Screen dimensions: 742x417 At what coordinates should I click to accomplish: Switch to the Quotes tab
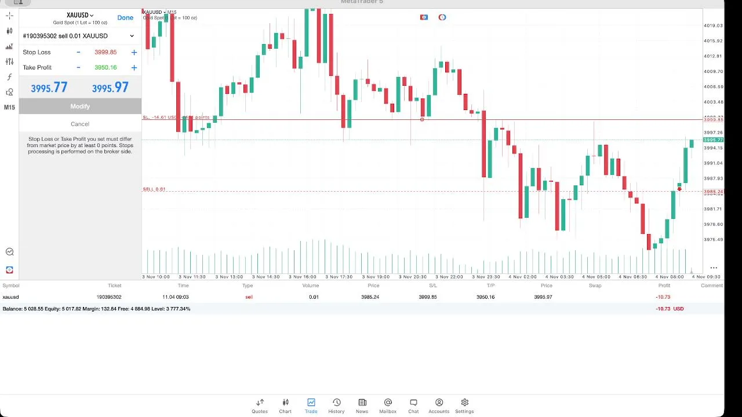coord(260,405)
